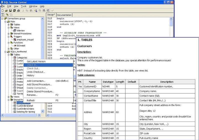
Task: Collapse the SQLA_Northwind Tables node
Action: point(8,55)
